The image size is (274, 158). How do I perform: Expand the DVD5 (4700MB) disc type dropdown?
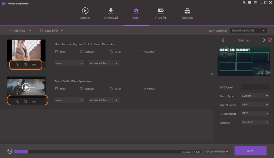[x=218, y=152]
